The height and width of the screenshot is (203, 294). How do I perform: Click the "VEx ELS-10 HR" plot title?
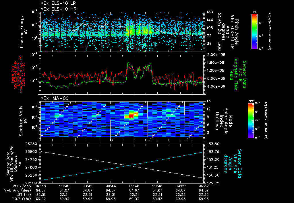pos(58,9)
